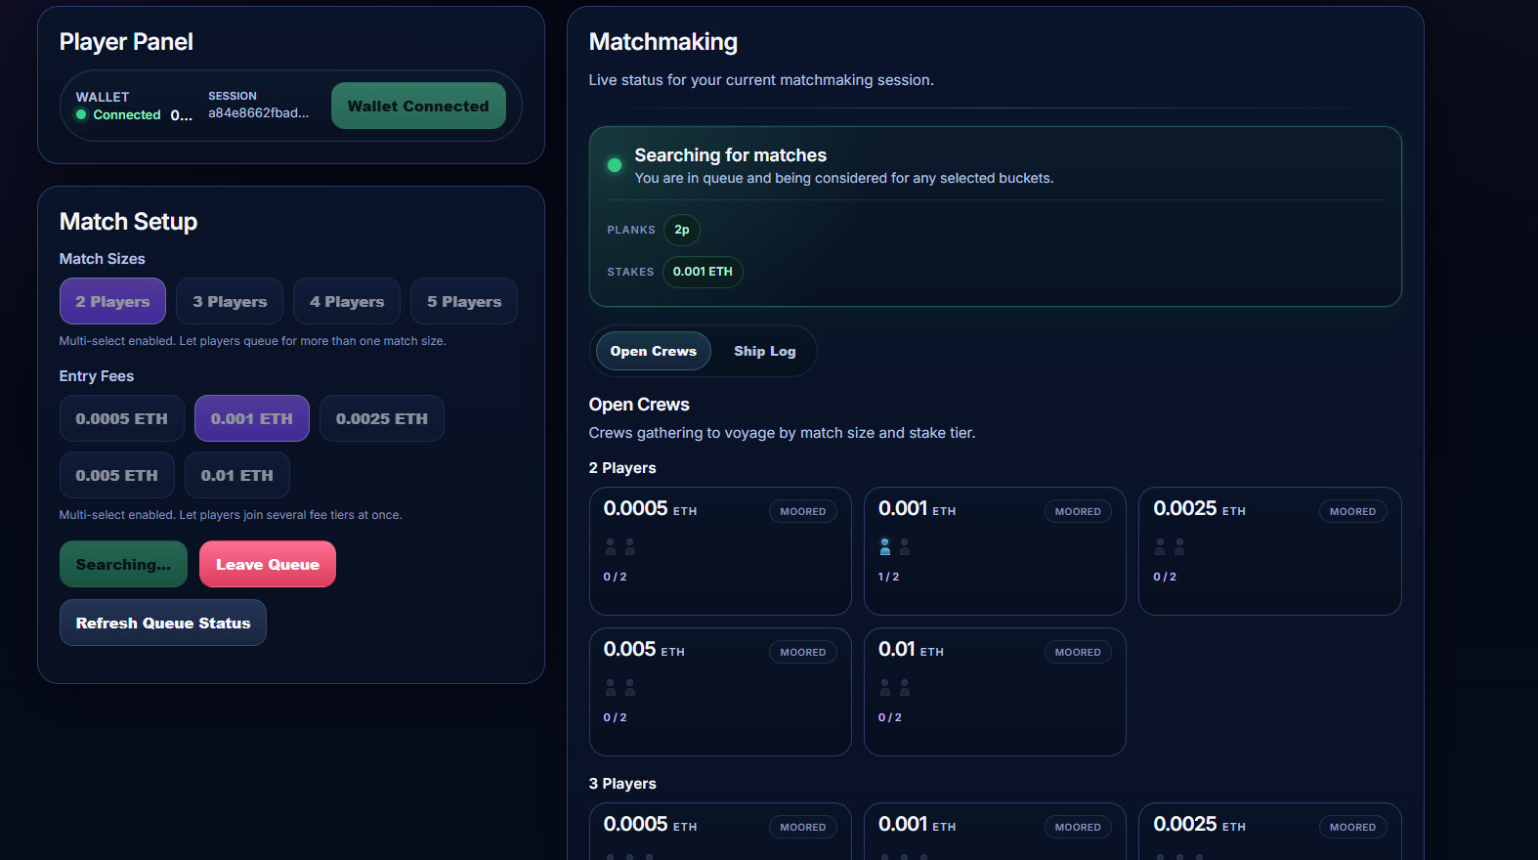This screenshot has height=860, width=1538.
Task: Open the 2 Players 0.0025 ETH crew card
Action: click(x=1270, y=551)
